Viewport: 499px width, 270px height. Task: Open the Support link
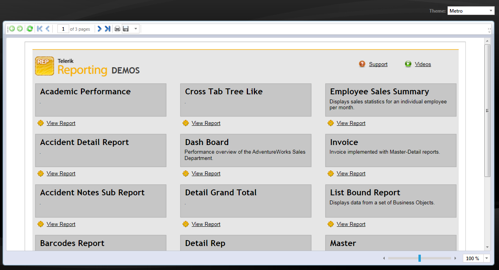coord(378,64)
